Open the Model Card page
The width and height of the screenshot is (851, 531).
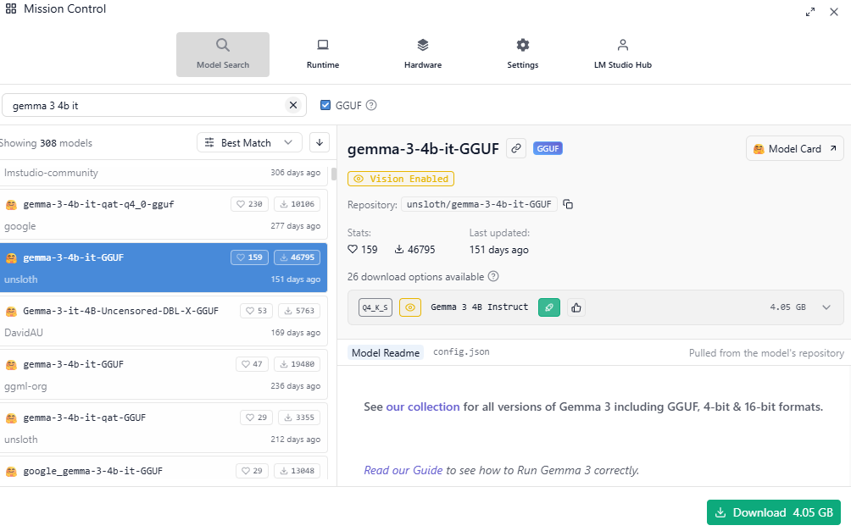tap(794, 148)
